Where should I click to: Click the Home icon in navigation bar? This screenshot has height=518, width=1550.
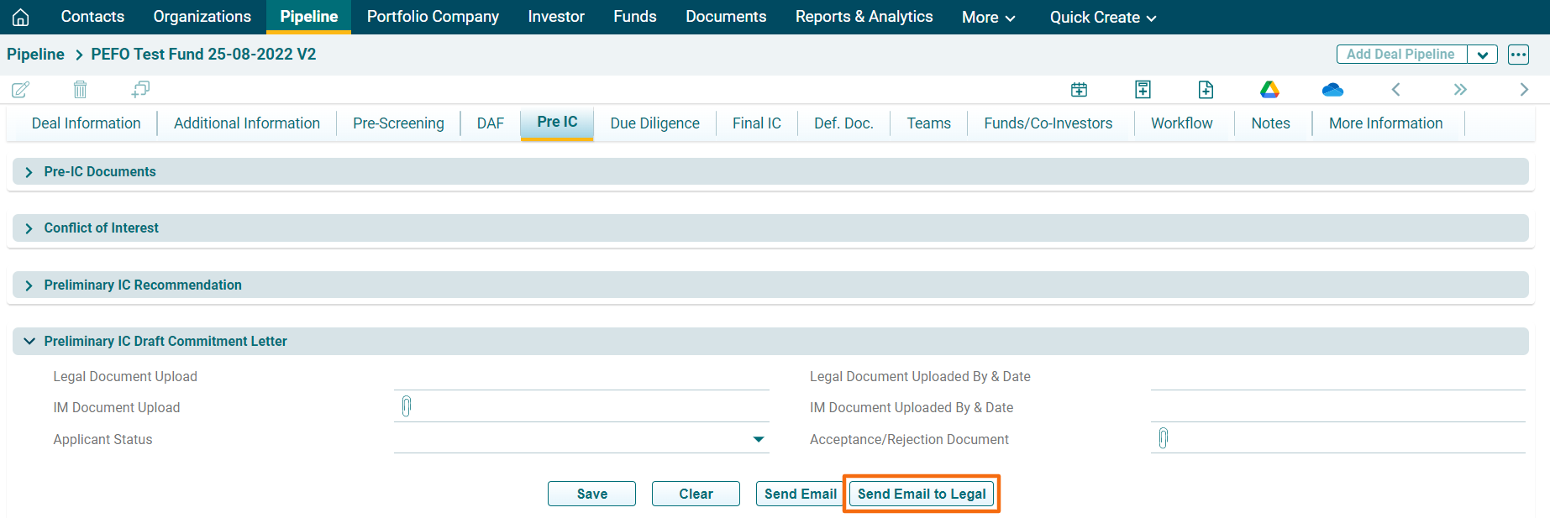[x=20, y=17]
